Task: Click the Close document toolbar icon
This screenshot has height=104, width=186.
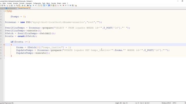Action: point(7,5)
